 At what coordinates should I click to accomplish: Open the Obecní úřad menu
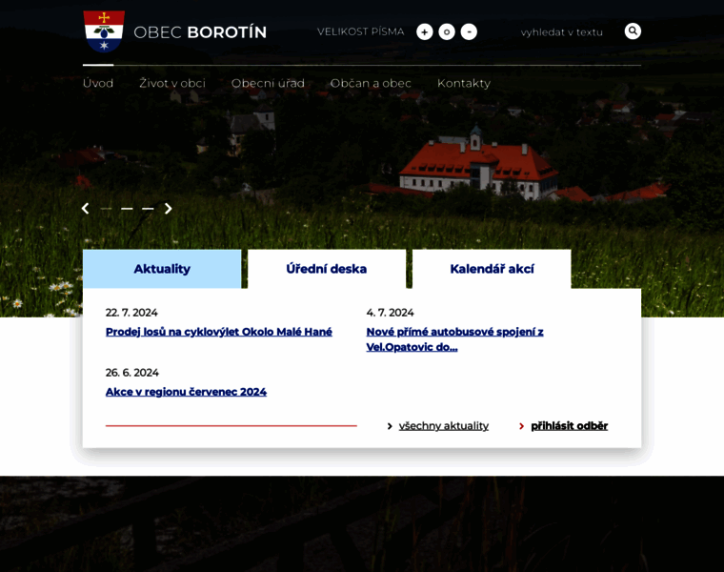(268, 83)
